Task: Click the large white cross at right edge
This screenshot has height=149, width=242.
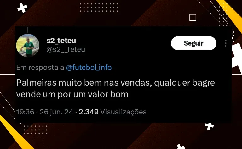Action: tap(237, 58)
